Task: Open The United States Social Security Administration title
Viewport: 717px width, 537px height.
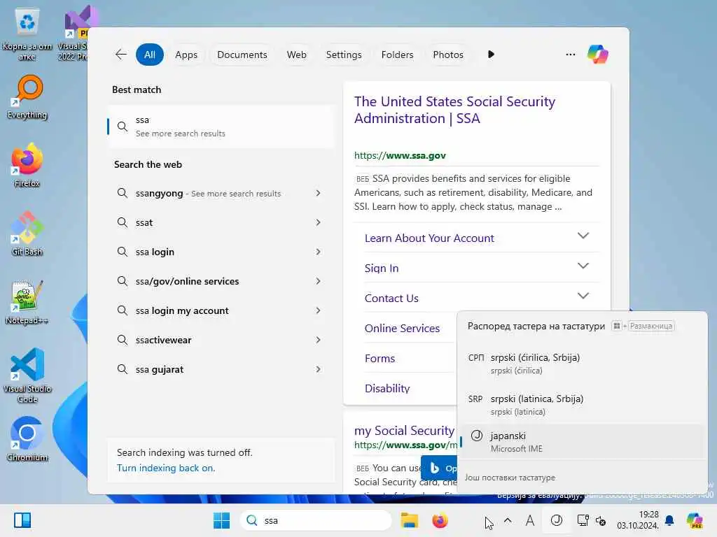Action: pos(454,110)
